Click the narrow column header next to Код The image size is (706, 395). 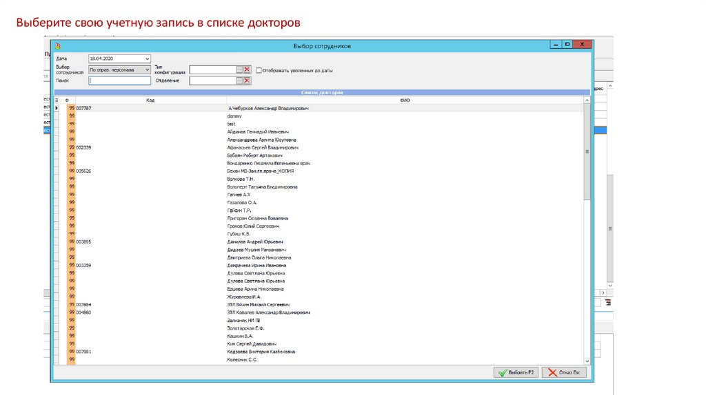tap(67, 100)
